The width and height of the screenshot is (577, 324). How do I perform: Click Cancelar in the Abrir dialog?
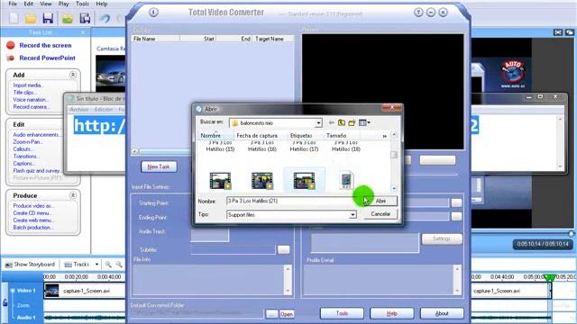tap(380, 214)
